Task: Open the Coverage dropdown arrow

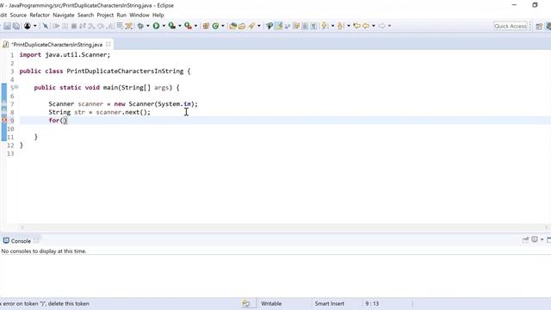Action: click(x=180, y=26)
